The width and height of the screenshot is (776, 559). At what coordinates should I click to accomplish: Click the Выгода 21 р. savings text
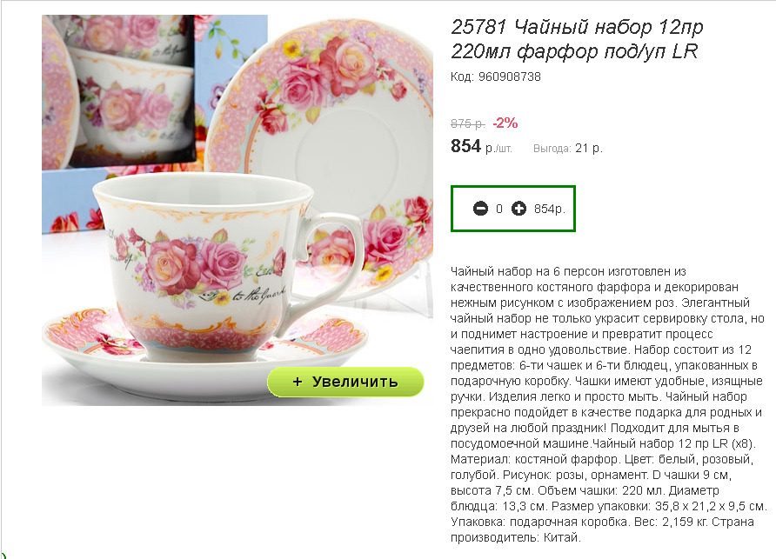(568, 148)
